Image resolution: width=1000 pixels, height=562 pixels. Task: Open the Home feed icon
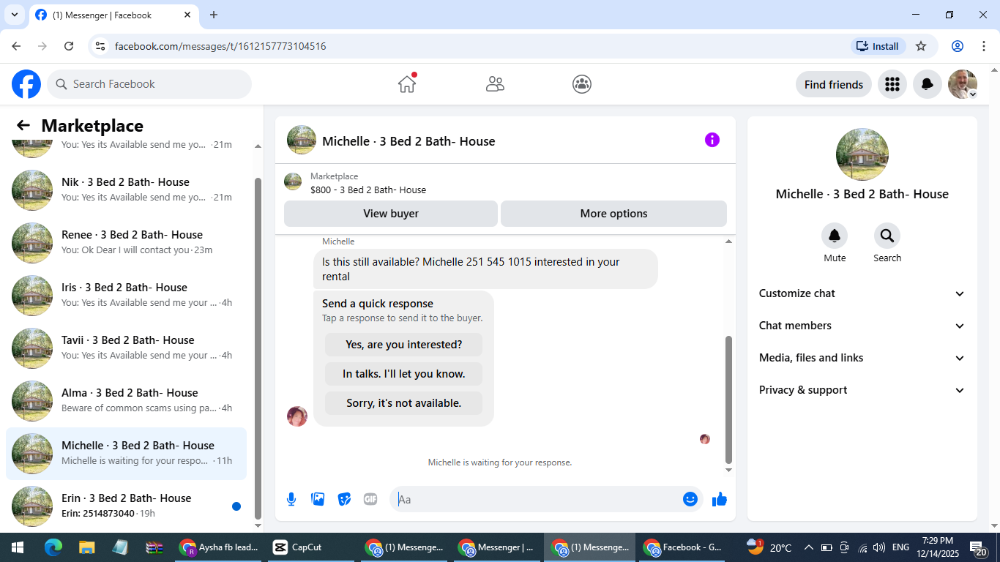pyautogui.click(x=407, y=84)
